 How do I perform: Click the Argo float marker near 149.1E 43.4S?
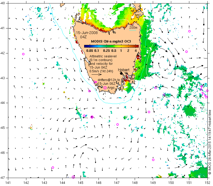156,88
